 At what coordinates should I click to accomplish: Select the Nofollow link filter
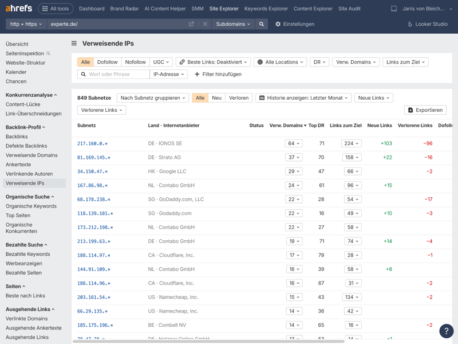135,62
